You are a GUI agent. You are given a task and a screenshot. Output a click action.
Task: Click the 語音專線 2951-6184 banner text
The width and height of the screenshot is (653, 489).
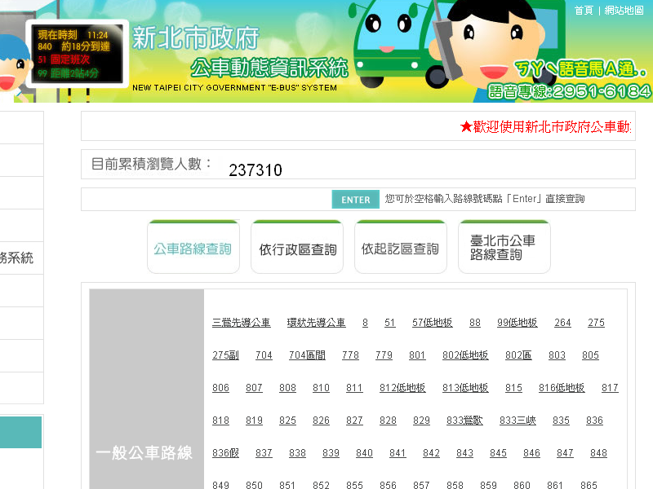click(x=569, y=92)
